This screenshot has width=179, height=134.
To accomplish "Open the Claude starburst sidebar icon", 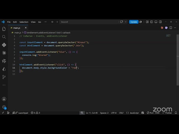I will click(x=4, y=53).
